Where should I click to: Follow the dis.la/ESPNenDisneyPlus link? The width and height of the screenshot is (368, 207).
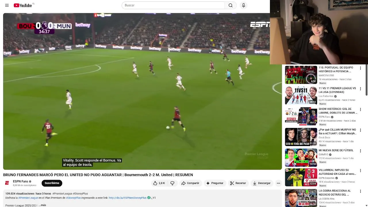coord(128,198)
